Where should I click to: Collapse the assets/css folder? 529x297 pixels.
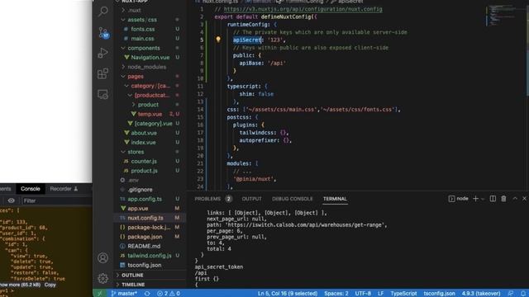tap(141, 20)
